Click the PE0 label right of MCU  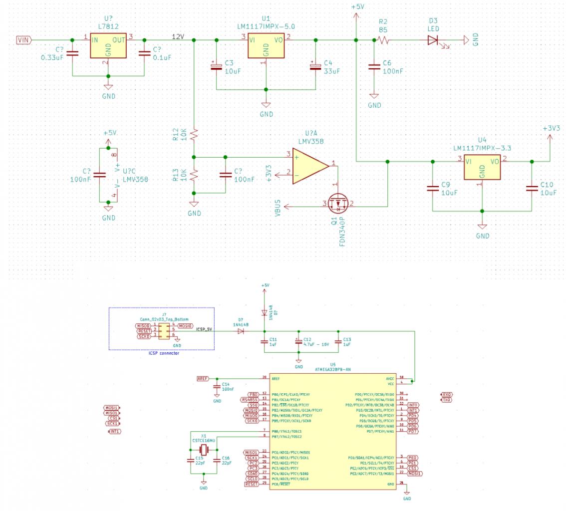coord(413,458)
